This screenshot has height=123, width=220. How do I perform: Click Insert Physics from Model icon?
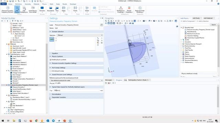tap(33, 10)
